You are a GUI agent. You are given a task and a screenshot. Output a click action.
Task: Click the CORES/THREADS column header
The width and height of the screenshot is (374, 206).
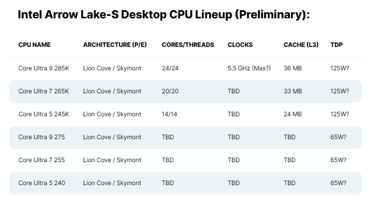point(188,45)
